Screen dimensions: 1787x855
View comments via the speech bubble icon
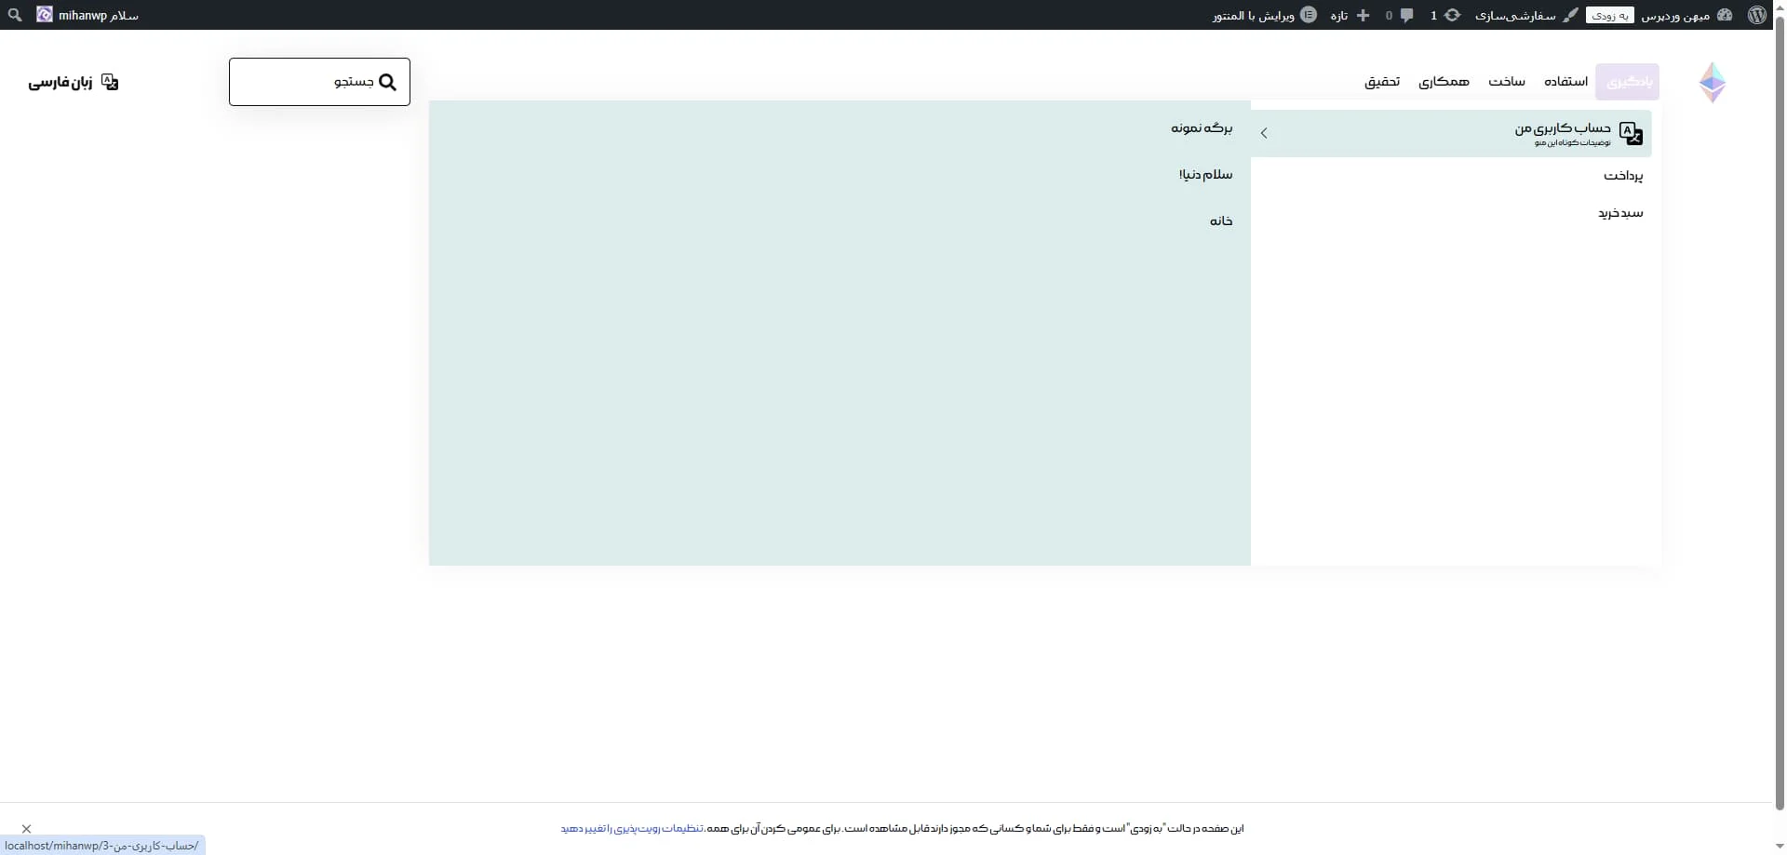1406,15
